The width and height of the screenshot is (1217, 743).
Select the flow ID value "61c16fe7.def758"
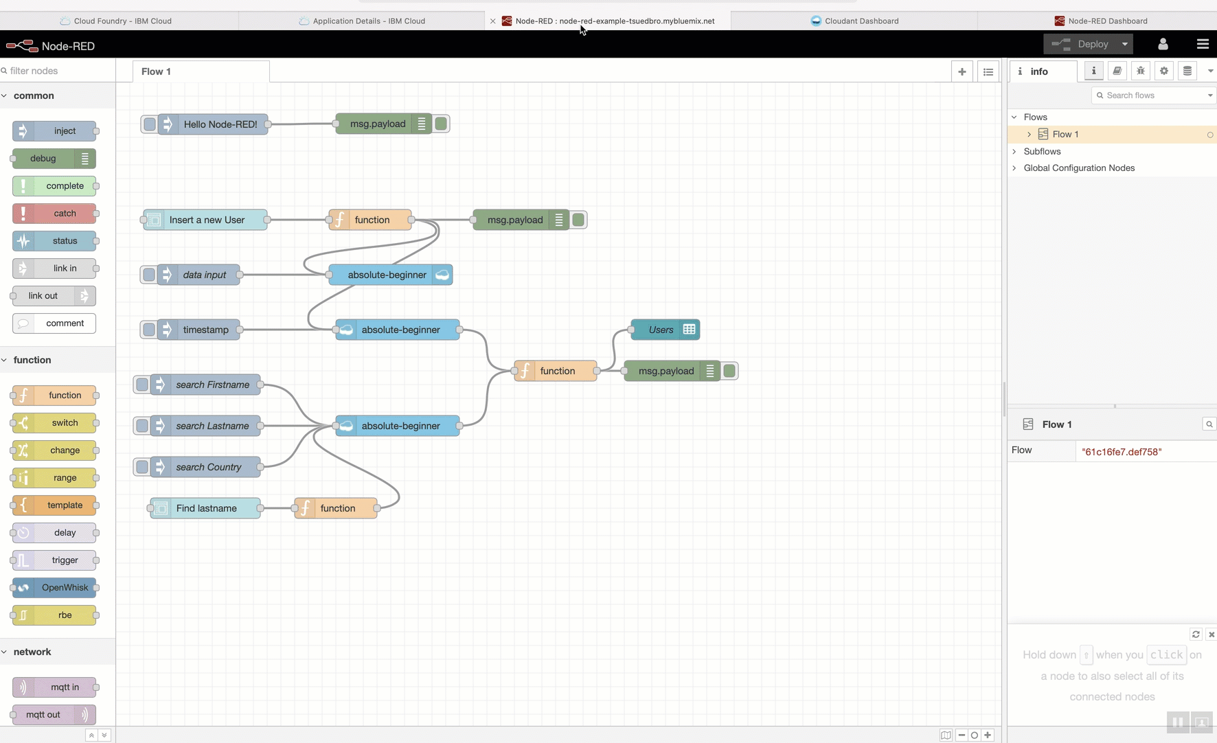(x=1122, y=452)
